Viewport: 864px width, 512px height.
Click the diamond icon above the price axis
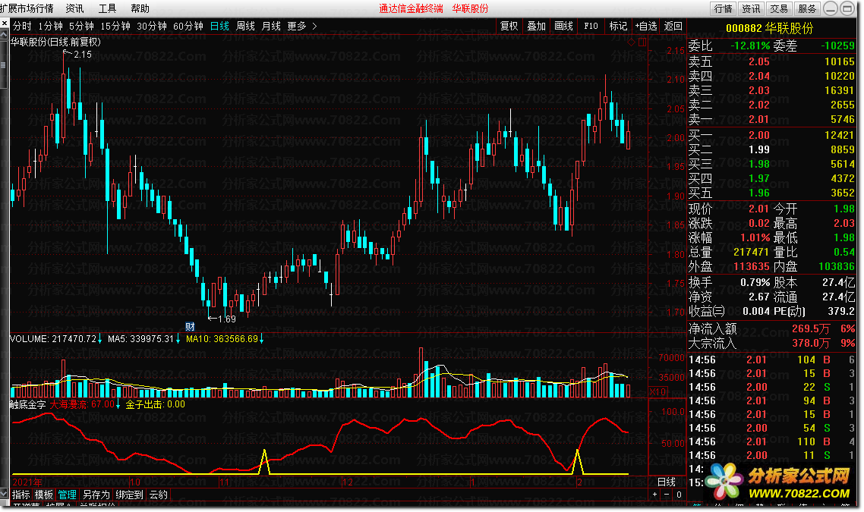(x=632, y=42)
